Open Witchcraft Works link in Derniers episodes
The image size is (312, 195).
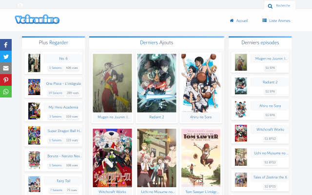pyautogui.click(x=270, y=129)
